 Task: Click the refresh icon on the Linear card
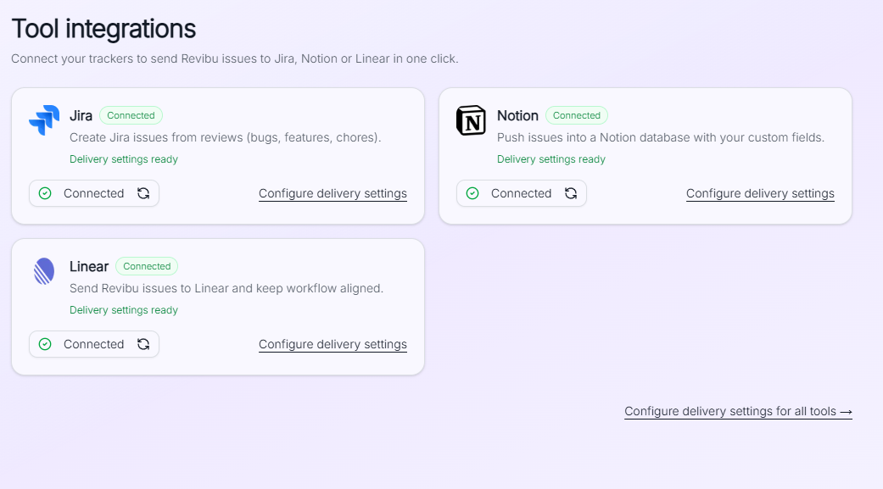[144, 343]
